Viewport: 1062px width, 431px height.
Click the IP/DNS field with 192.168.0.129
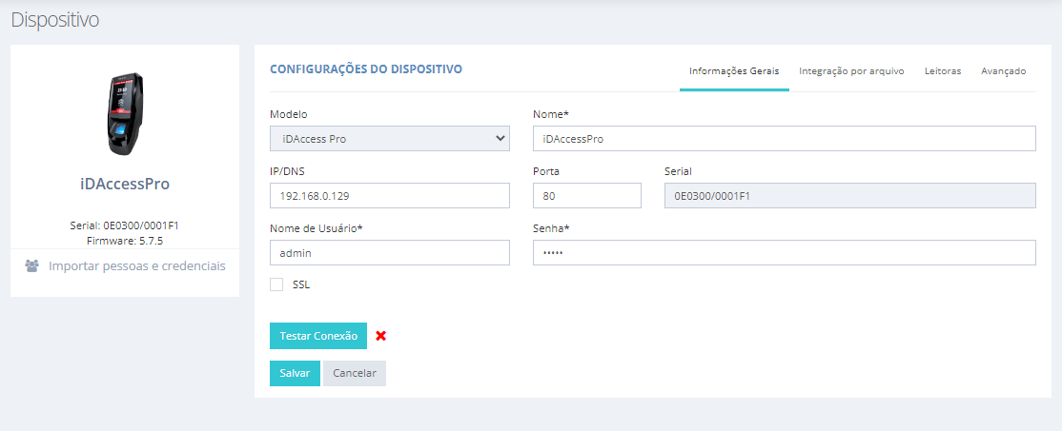tap(390, 195)
